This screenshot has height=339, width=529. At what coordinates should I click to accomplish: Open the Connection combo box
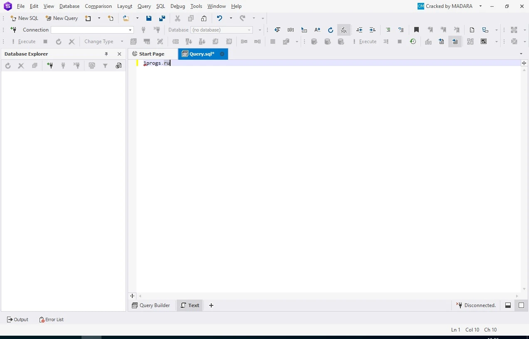[92, 30]
